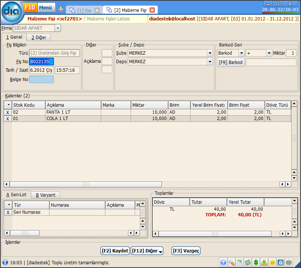
Task: Click the [F3] Vazgeç button
Action: (x=186, y=251)
